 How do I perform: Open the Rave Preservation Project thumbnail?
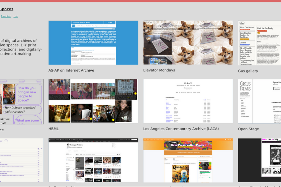click(x=188, y=160)
